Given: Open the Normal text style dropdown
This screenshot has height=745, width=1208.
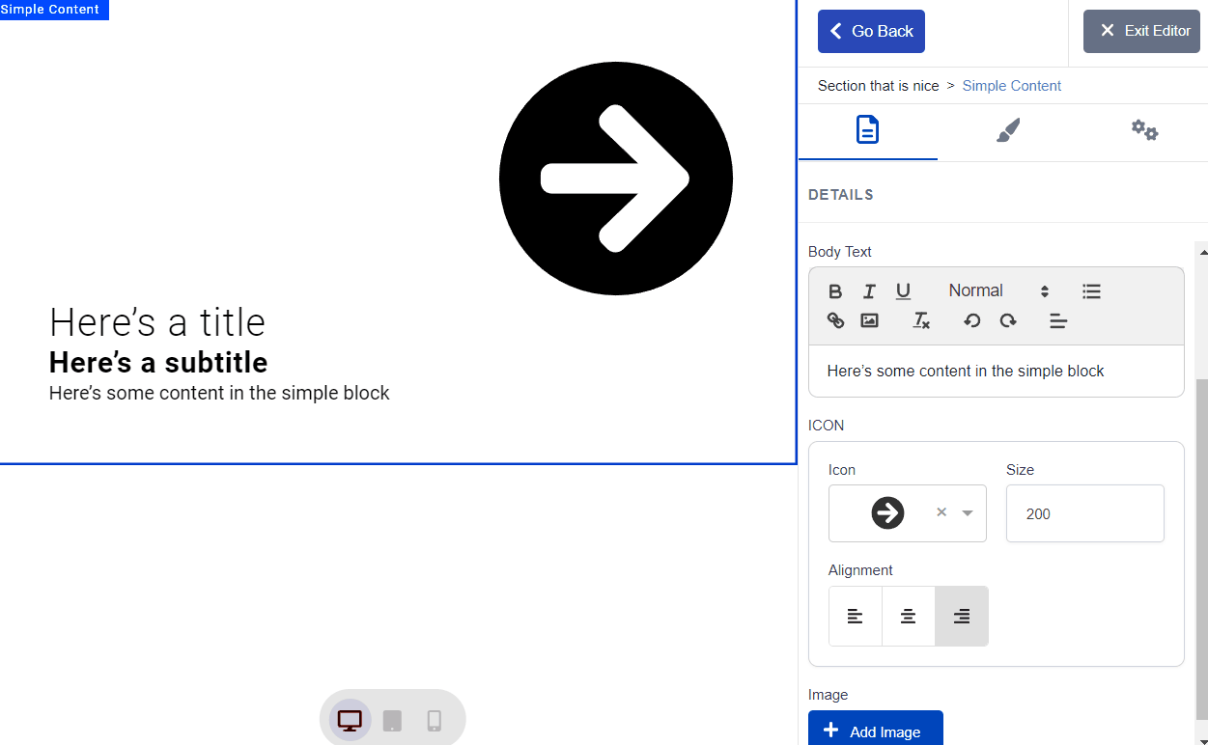Looking at the screenshot, I should pos(997,291).
